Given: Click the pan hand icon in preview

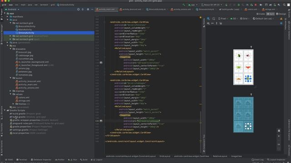Looking at the screenshot, I should 279,131.
